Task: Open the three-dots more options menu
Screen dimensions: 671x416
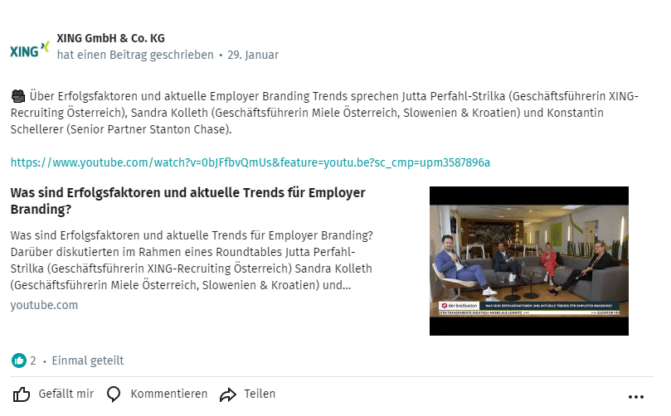Action: [x=636, y=397]
